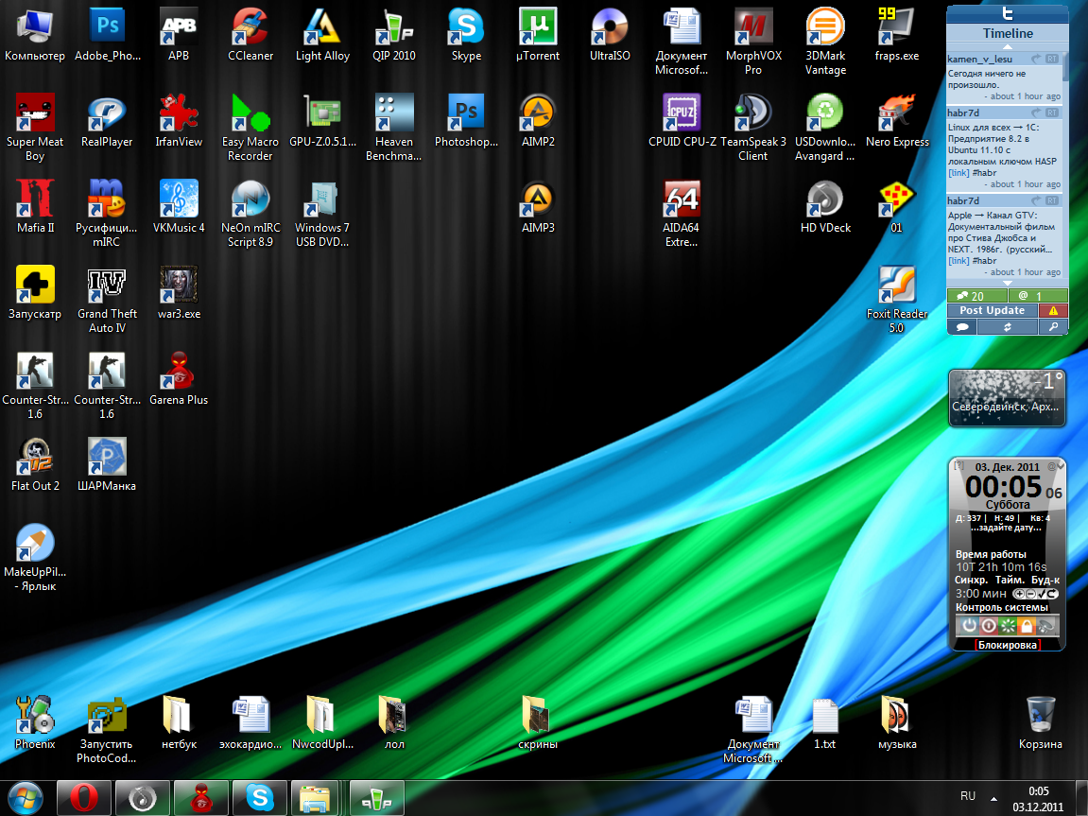Click the Phoenix desktop shortcut
Image resolution: width=1088 pixels, height=816 pixels.
tap(35, 723)
